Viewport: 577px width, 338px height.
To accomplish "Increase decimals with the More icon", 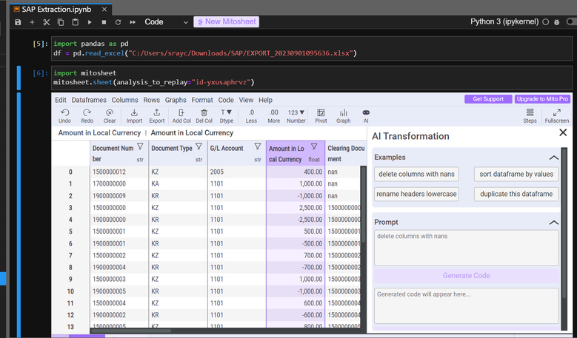I will pos(274,115).
